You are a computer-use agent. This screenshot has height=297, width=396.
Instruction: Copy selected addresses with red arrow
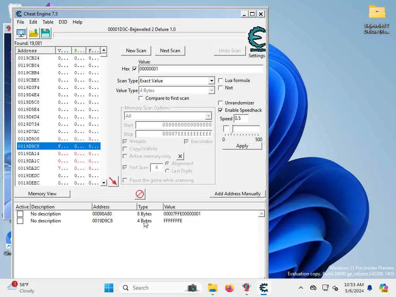pos(113,181)
